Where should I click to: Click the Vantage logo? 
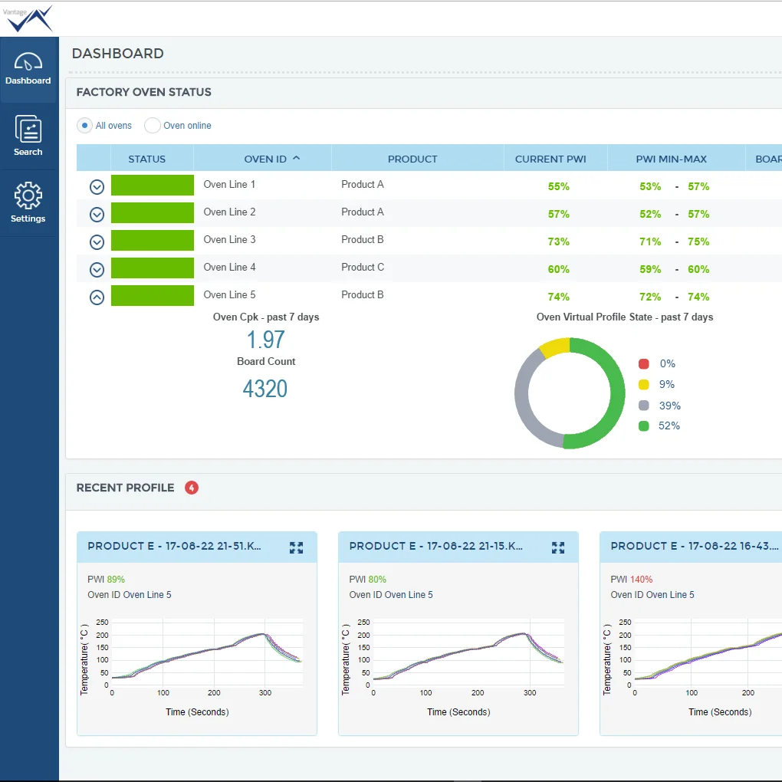[28, 18]
